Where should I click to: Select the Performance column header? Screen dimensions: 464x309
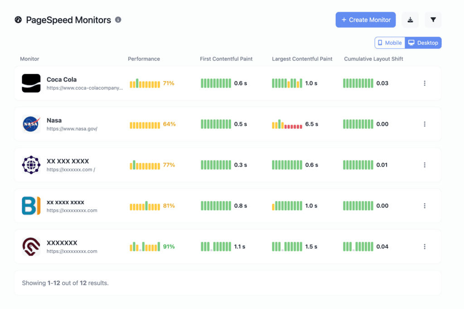tap(144, 58)
